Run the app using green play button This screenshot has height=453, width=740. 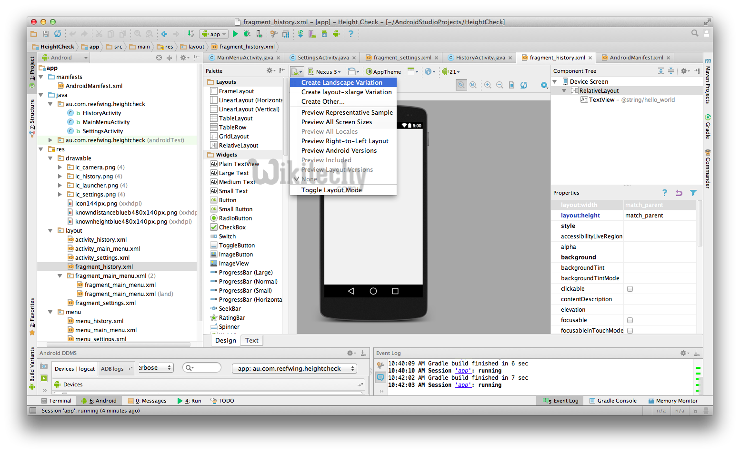(235, 34)
